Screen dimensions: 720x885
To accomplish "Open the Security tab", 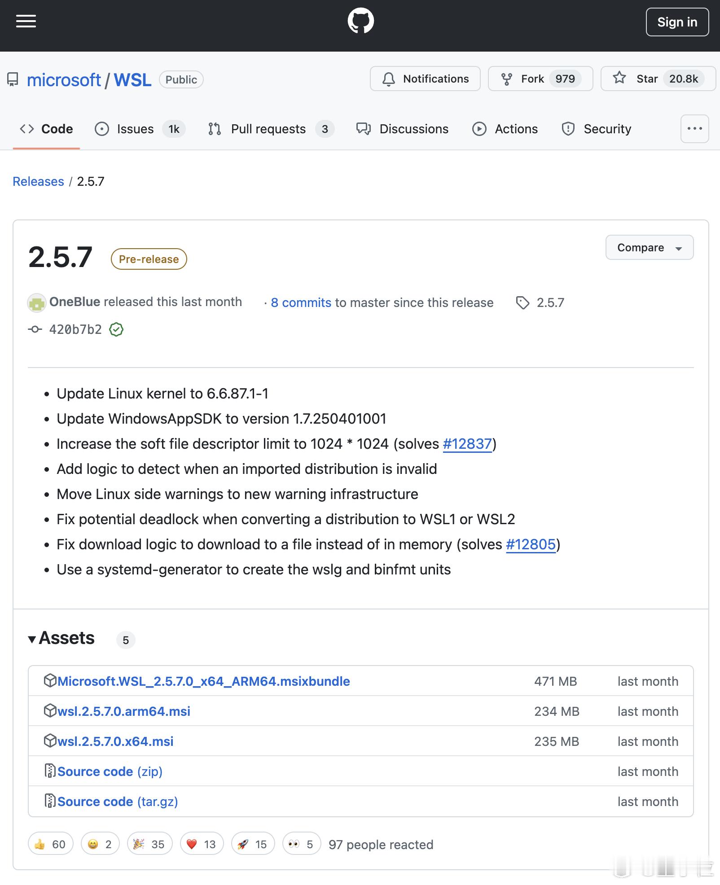I will pos(596,129).
